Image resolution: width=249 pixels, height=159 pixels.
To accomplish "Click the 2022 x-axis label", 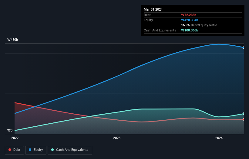I will (15, 138).
